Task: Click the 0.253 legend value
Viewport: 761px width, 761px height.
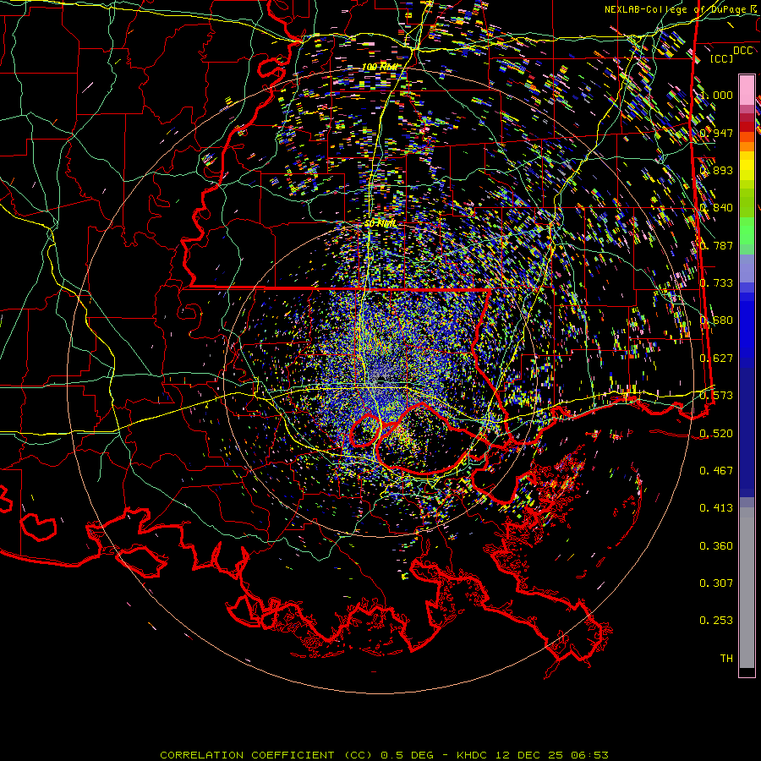Action: (x=716, y=621)
